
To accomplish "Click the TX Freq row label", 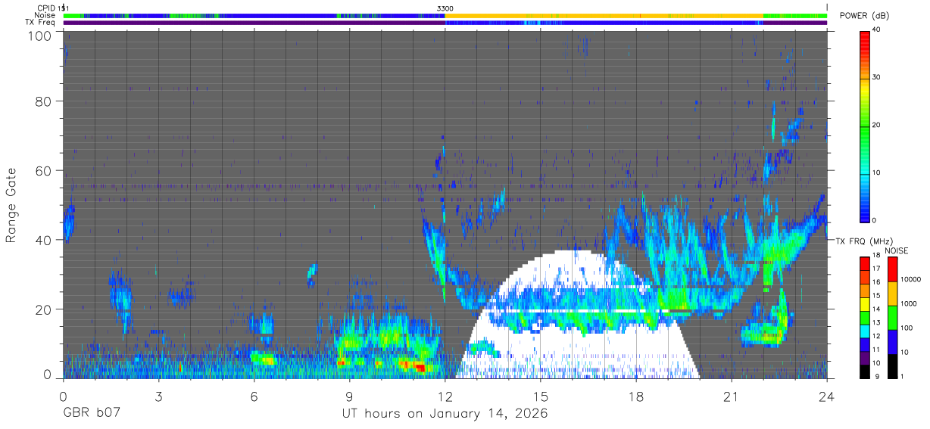I will tap(40, 23).
